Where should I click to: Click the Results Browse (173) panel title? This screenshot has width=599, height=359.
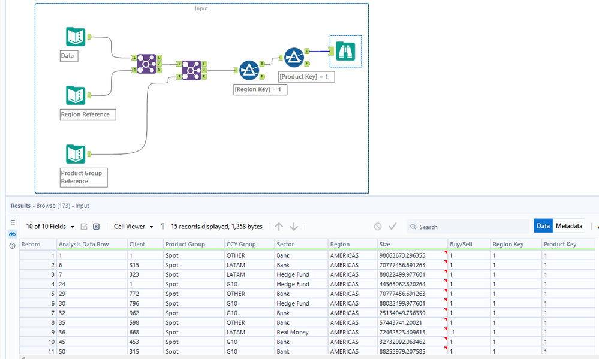[x=50, y=206]
